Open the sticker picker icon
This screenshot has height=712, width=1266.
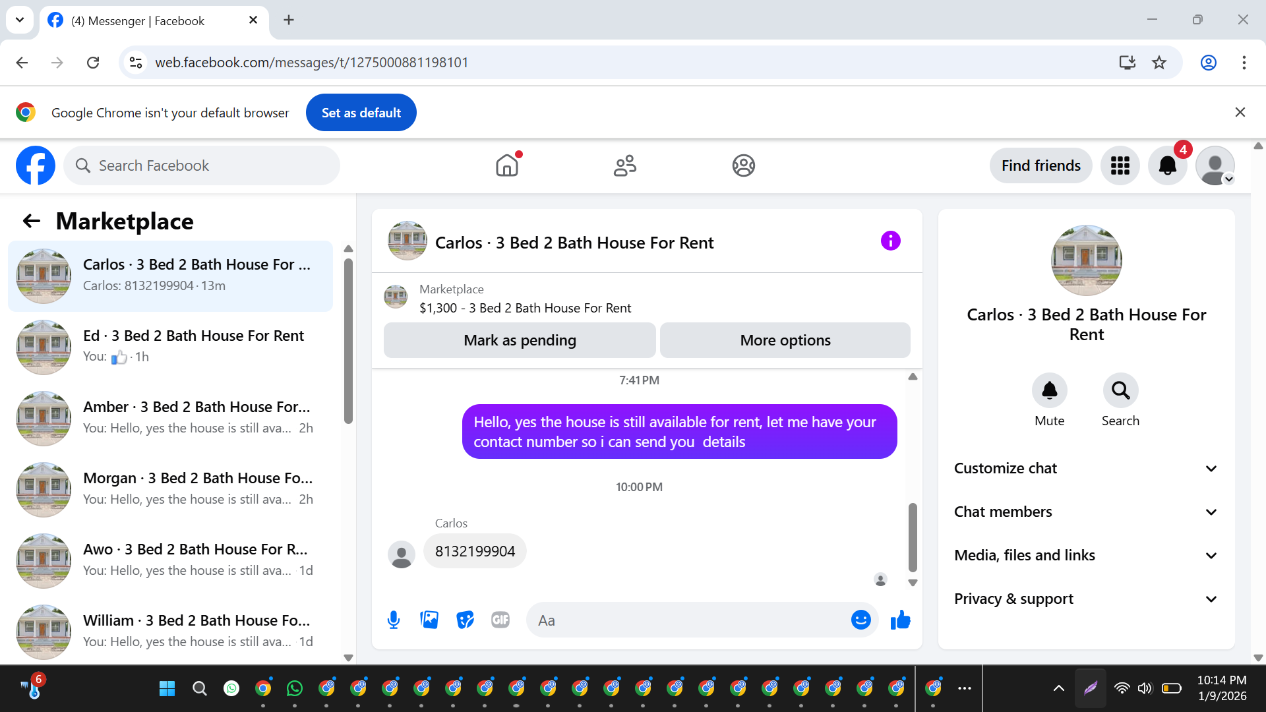point(465,620)
